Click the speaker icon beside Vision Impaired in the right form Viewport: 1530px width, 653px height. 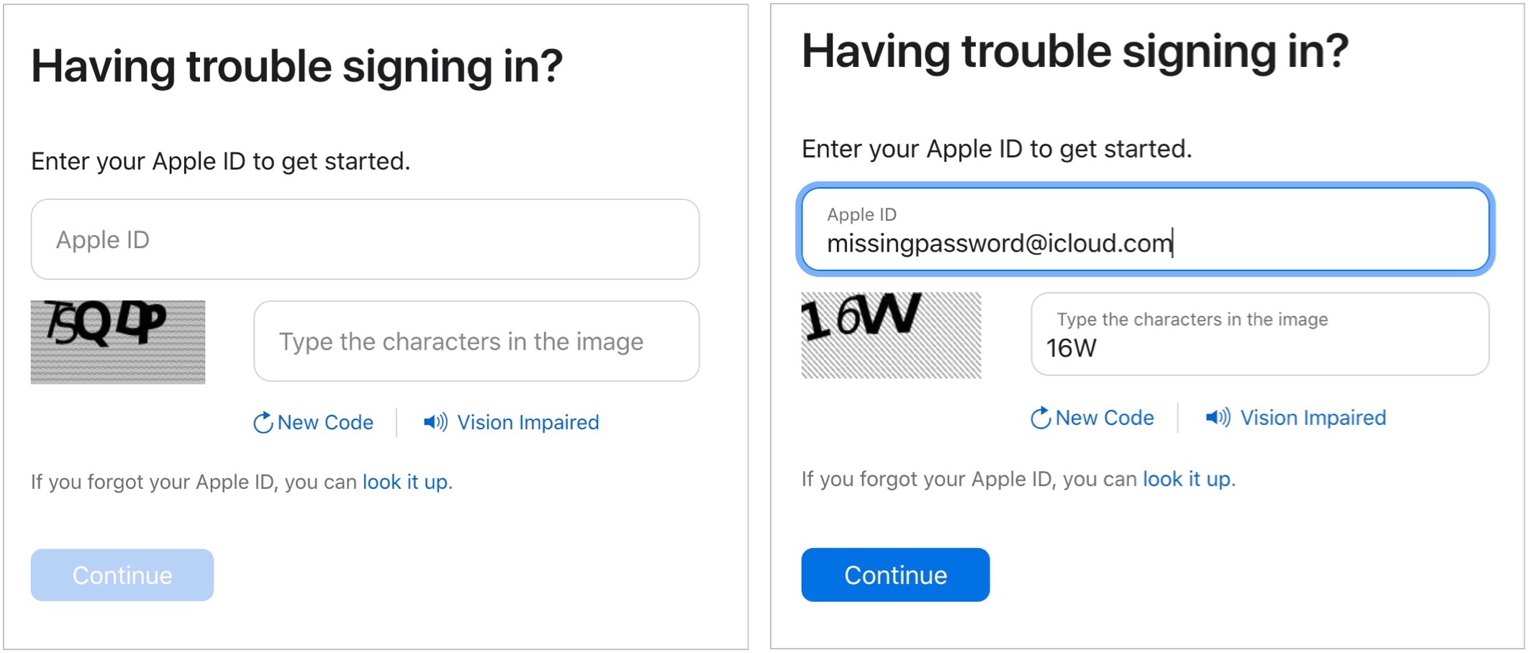point(1218,418)
